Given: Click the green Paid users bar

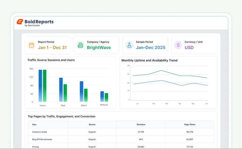Looking at the screenshot, I should point(65,93).
